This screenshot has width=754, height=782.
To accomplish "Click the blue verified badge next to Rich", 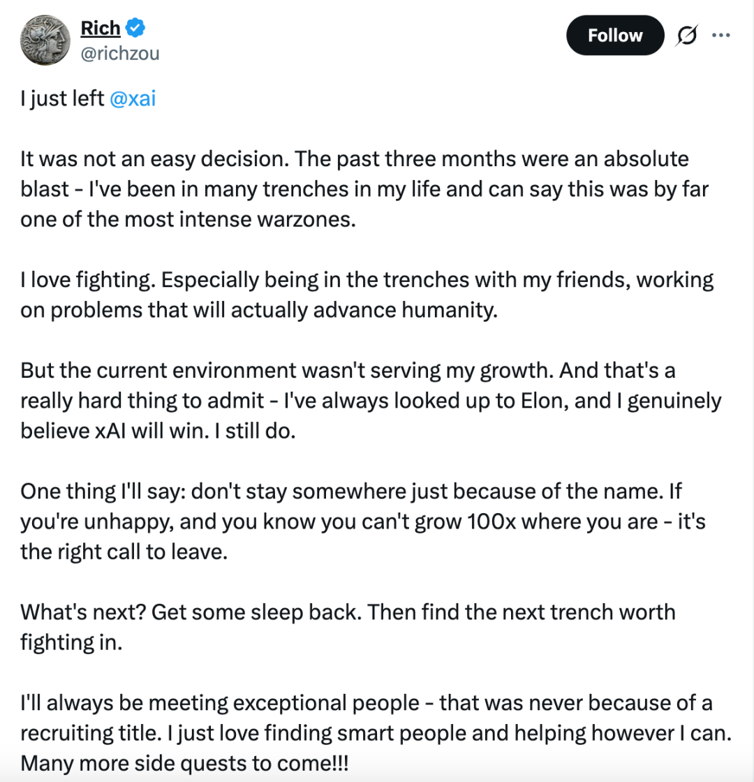I will point(135,29).
